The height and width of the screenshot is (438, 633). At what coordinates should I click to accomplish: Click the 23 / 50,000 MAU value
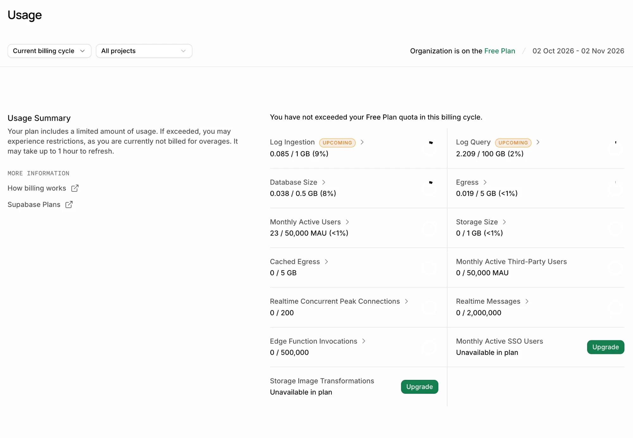click(x=309, y=233)
